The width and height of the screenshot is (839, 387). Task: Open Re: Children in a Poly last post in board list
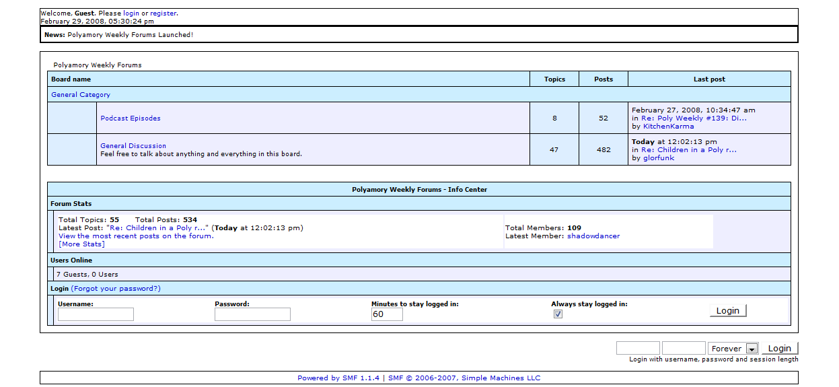click(x=689, y=150)
